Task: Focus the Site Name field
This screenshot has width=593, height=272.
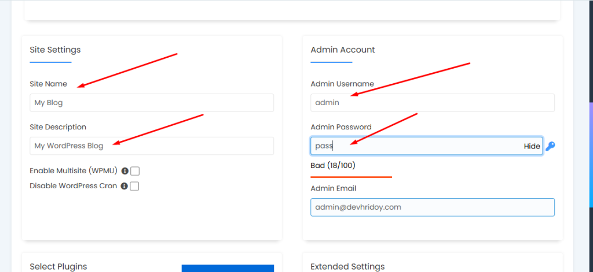Action: coord(152,103)
